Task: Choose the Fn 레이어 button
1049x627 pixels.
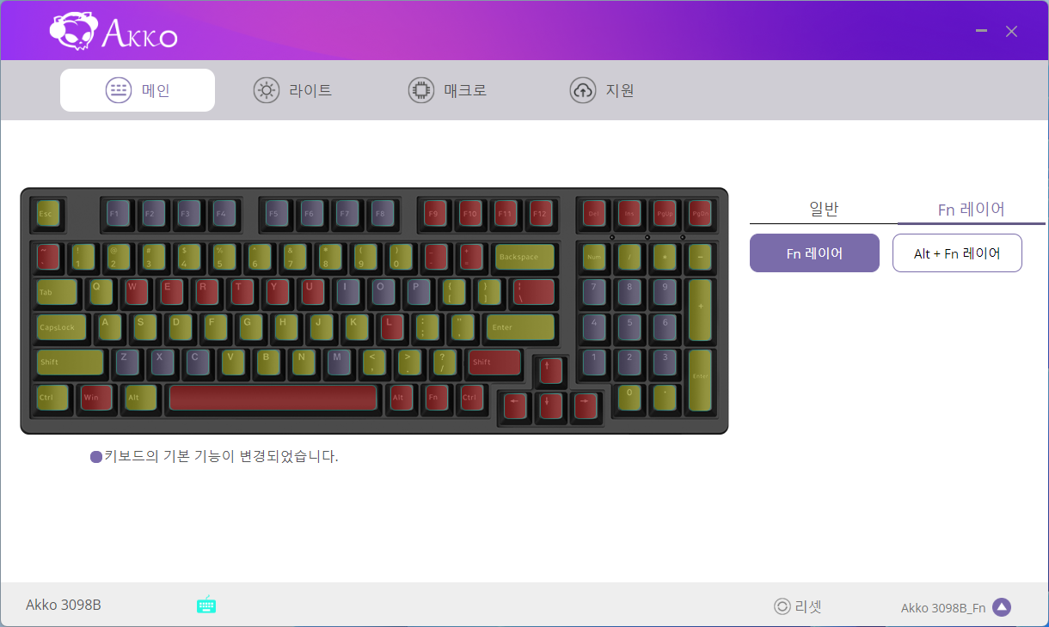Action: point(814,253)
